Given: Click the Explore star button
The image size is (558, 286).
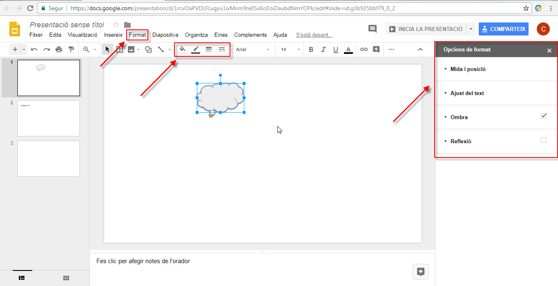Looking at the screenshot, I should click(421, 272).
